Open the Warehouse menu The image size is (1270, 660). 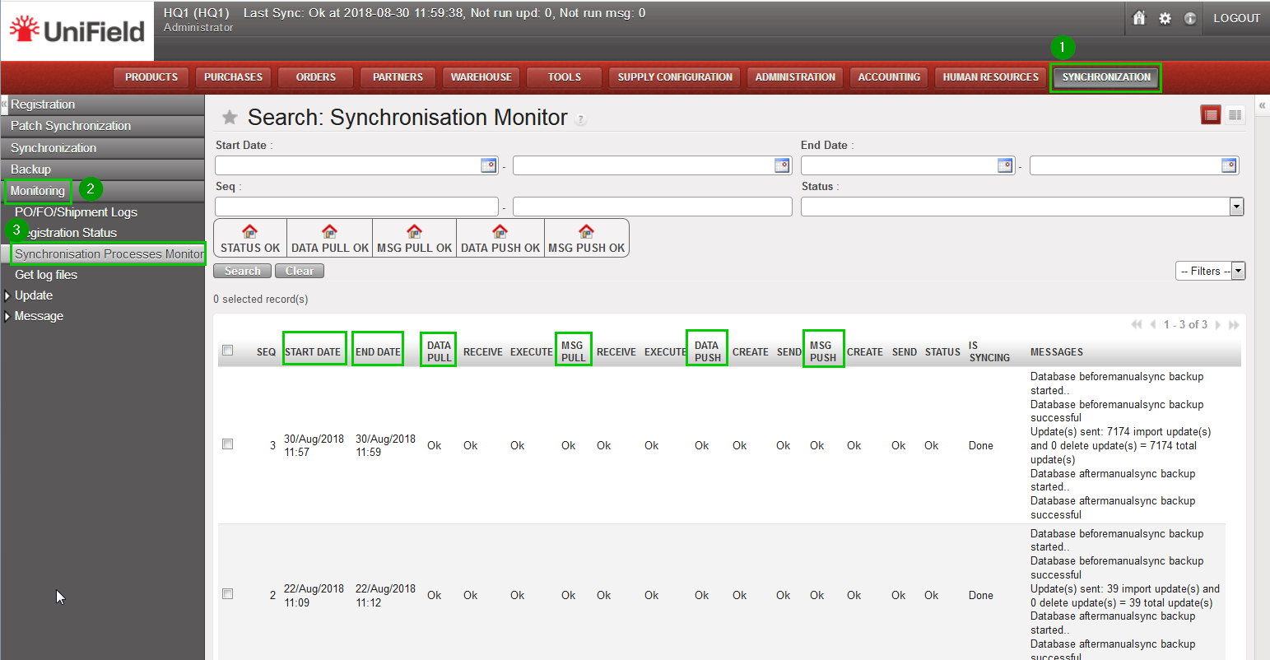click(481, 77)
